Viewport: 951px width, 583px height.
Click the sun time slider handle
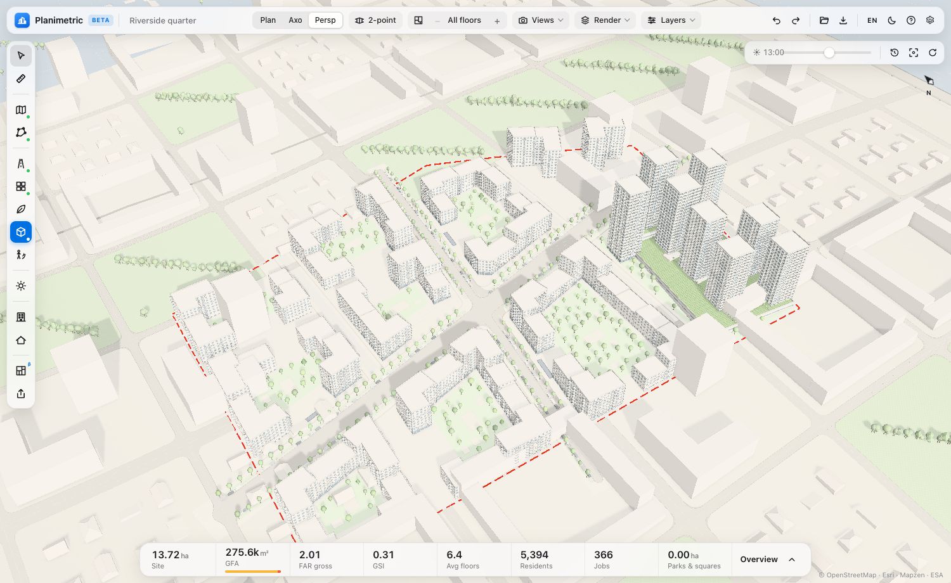coord(829,53)
